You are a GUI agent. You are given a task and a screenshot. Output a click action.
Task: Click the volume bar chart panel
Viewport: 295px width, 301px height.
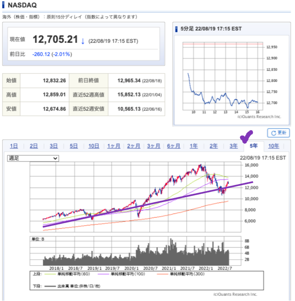click(x=135, y=251)
